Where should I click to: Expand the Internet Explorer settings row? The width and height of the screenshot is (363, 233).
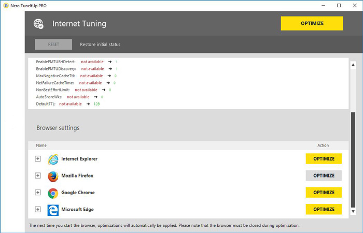(38, 159)
